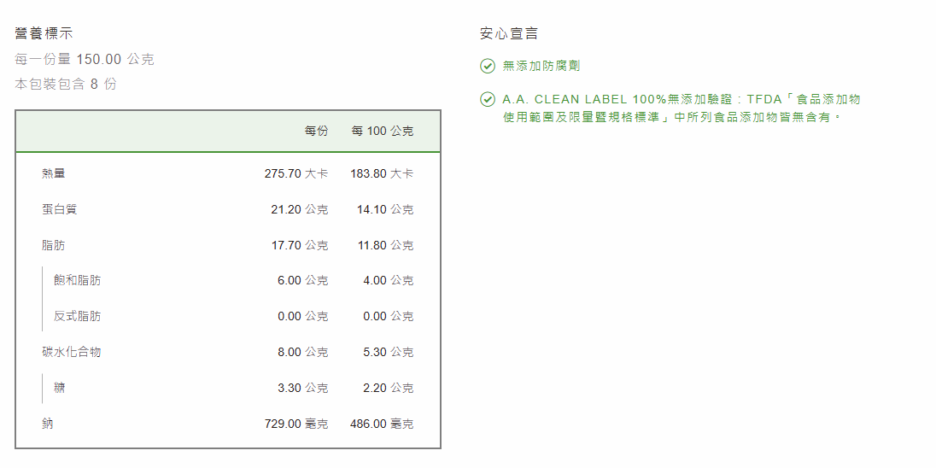This screenshot has height=468, width=936.
Task: Click the 每份 column header
Action: 316,131
